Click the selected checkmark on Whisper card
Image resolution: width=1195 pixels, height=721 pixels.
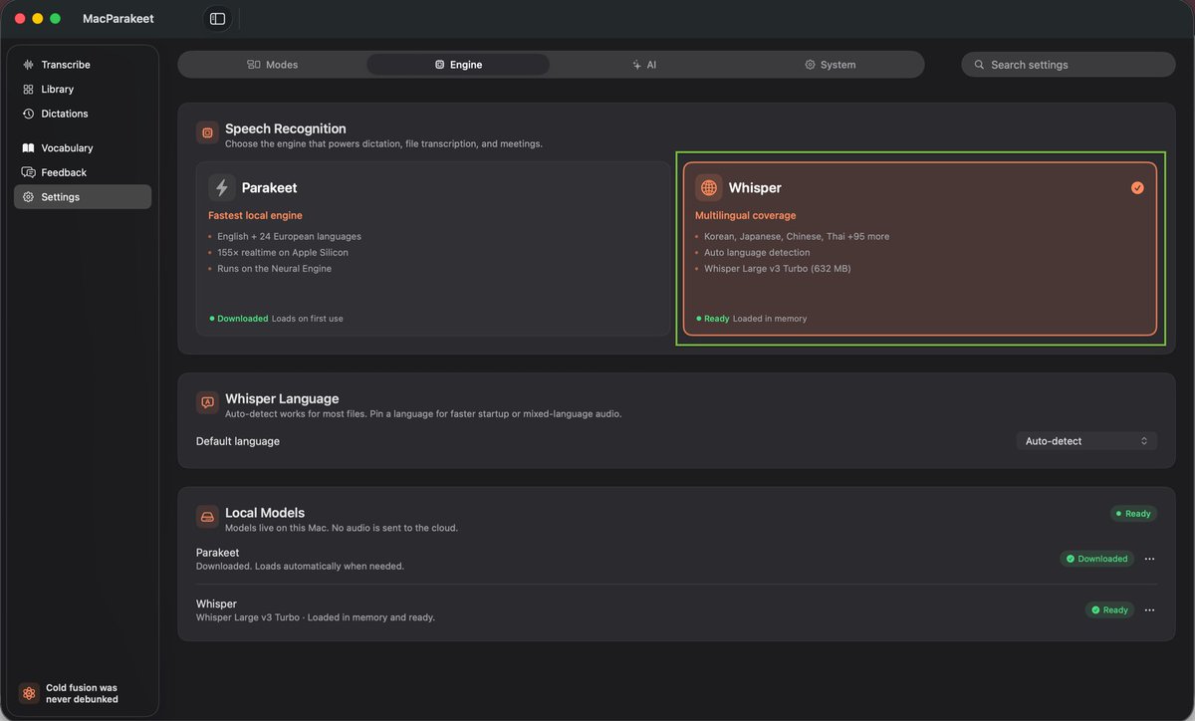click(x=1137, y=187)
